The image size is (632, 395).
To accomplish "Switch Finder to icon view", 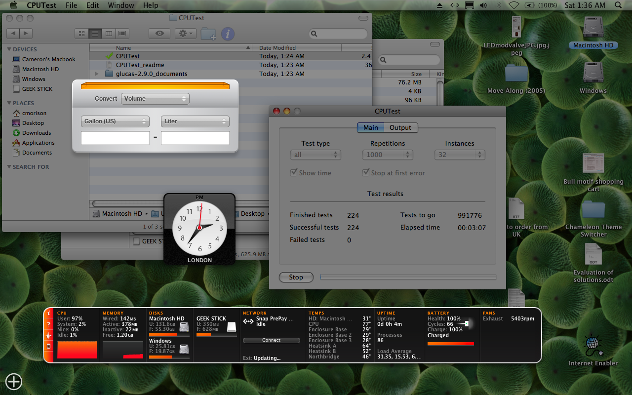I will coord(81,34).
